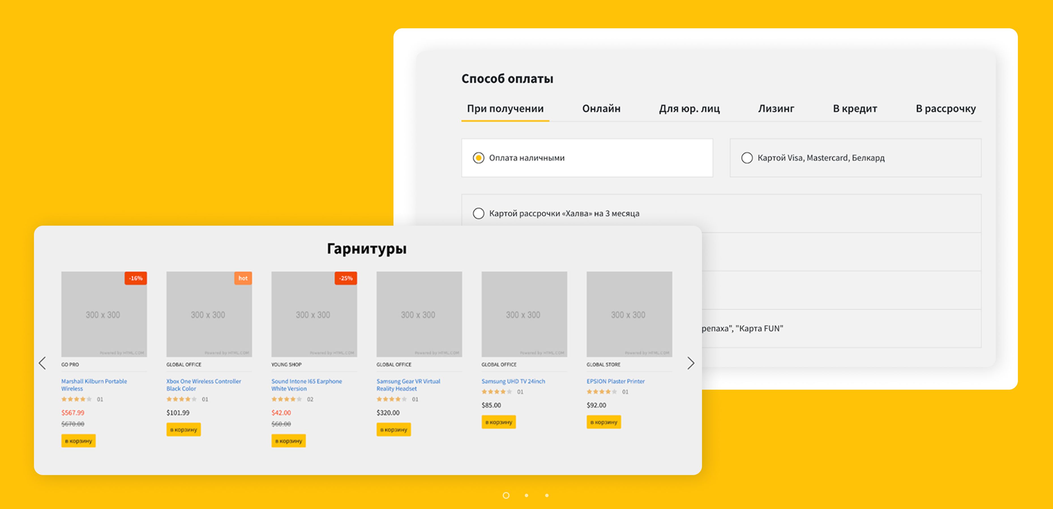1053x509 pixels.
Task: Switch to the Онлайн payment tab
Action: 601,109
